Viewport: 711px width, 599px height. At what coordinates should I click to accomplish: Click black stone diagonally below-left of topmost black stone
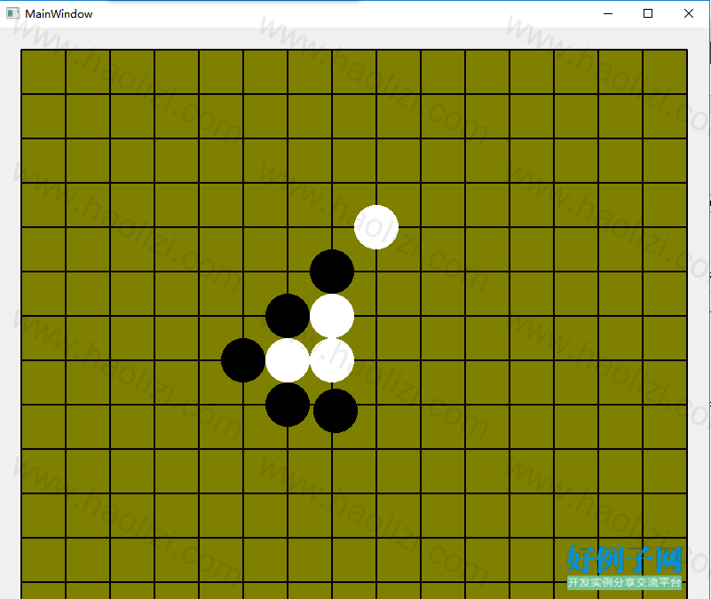tap(288, 316)
